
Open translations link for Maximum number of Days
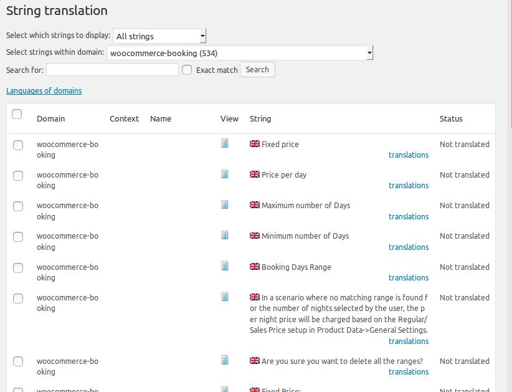click(x=408, y=216)
